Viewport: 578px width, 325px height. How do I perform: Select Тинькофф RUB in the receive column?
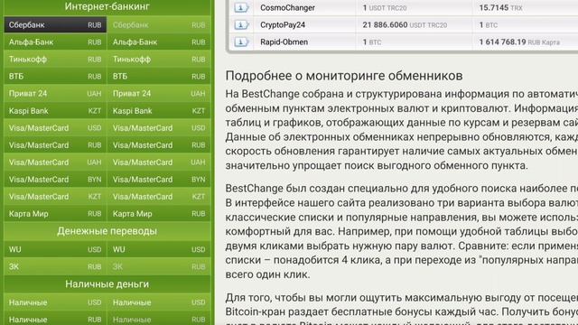pos(159,60)
